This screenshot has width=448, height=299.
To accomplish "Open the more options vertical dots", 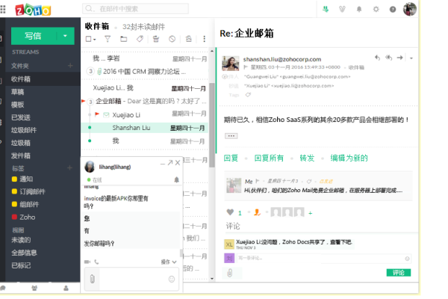I will [x=204, y=39].
